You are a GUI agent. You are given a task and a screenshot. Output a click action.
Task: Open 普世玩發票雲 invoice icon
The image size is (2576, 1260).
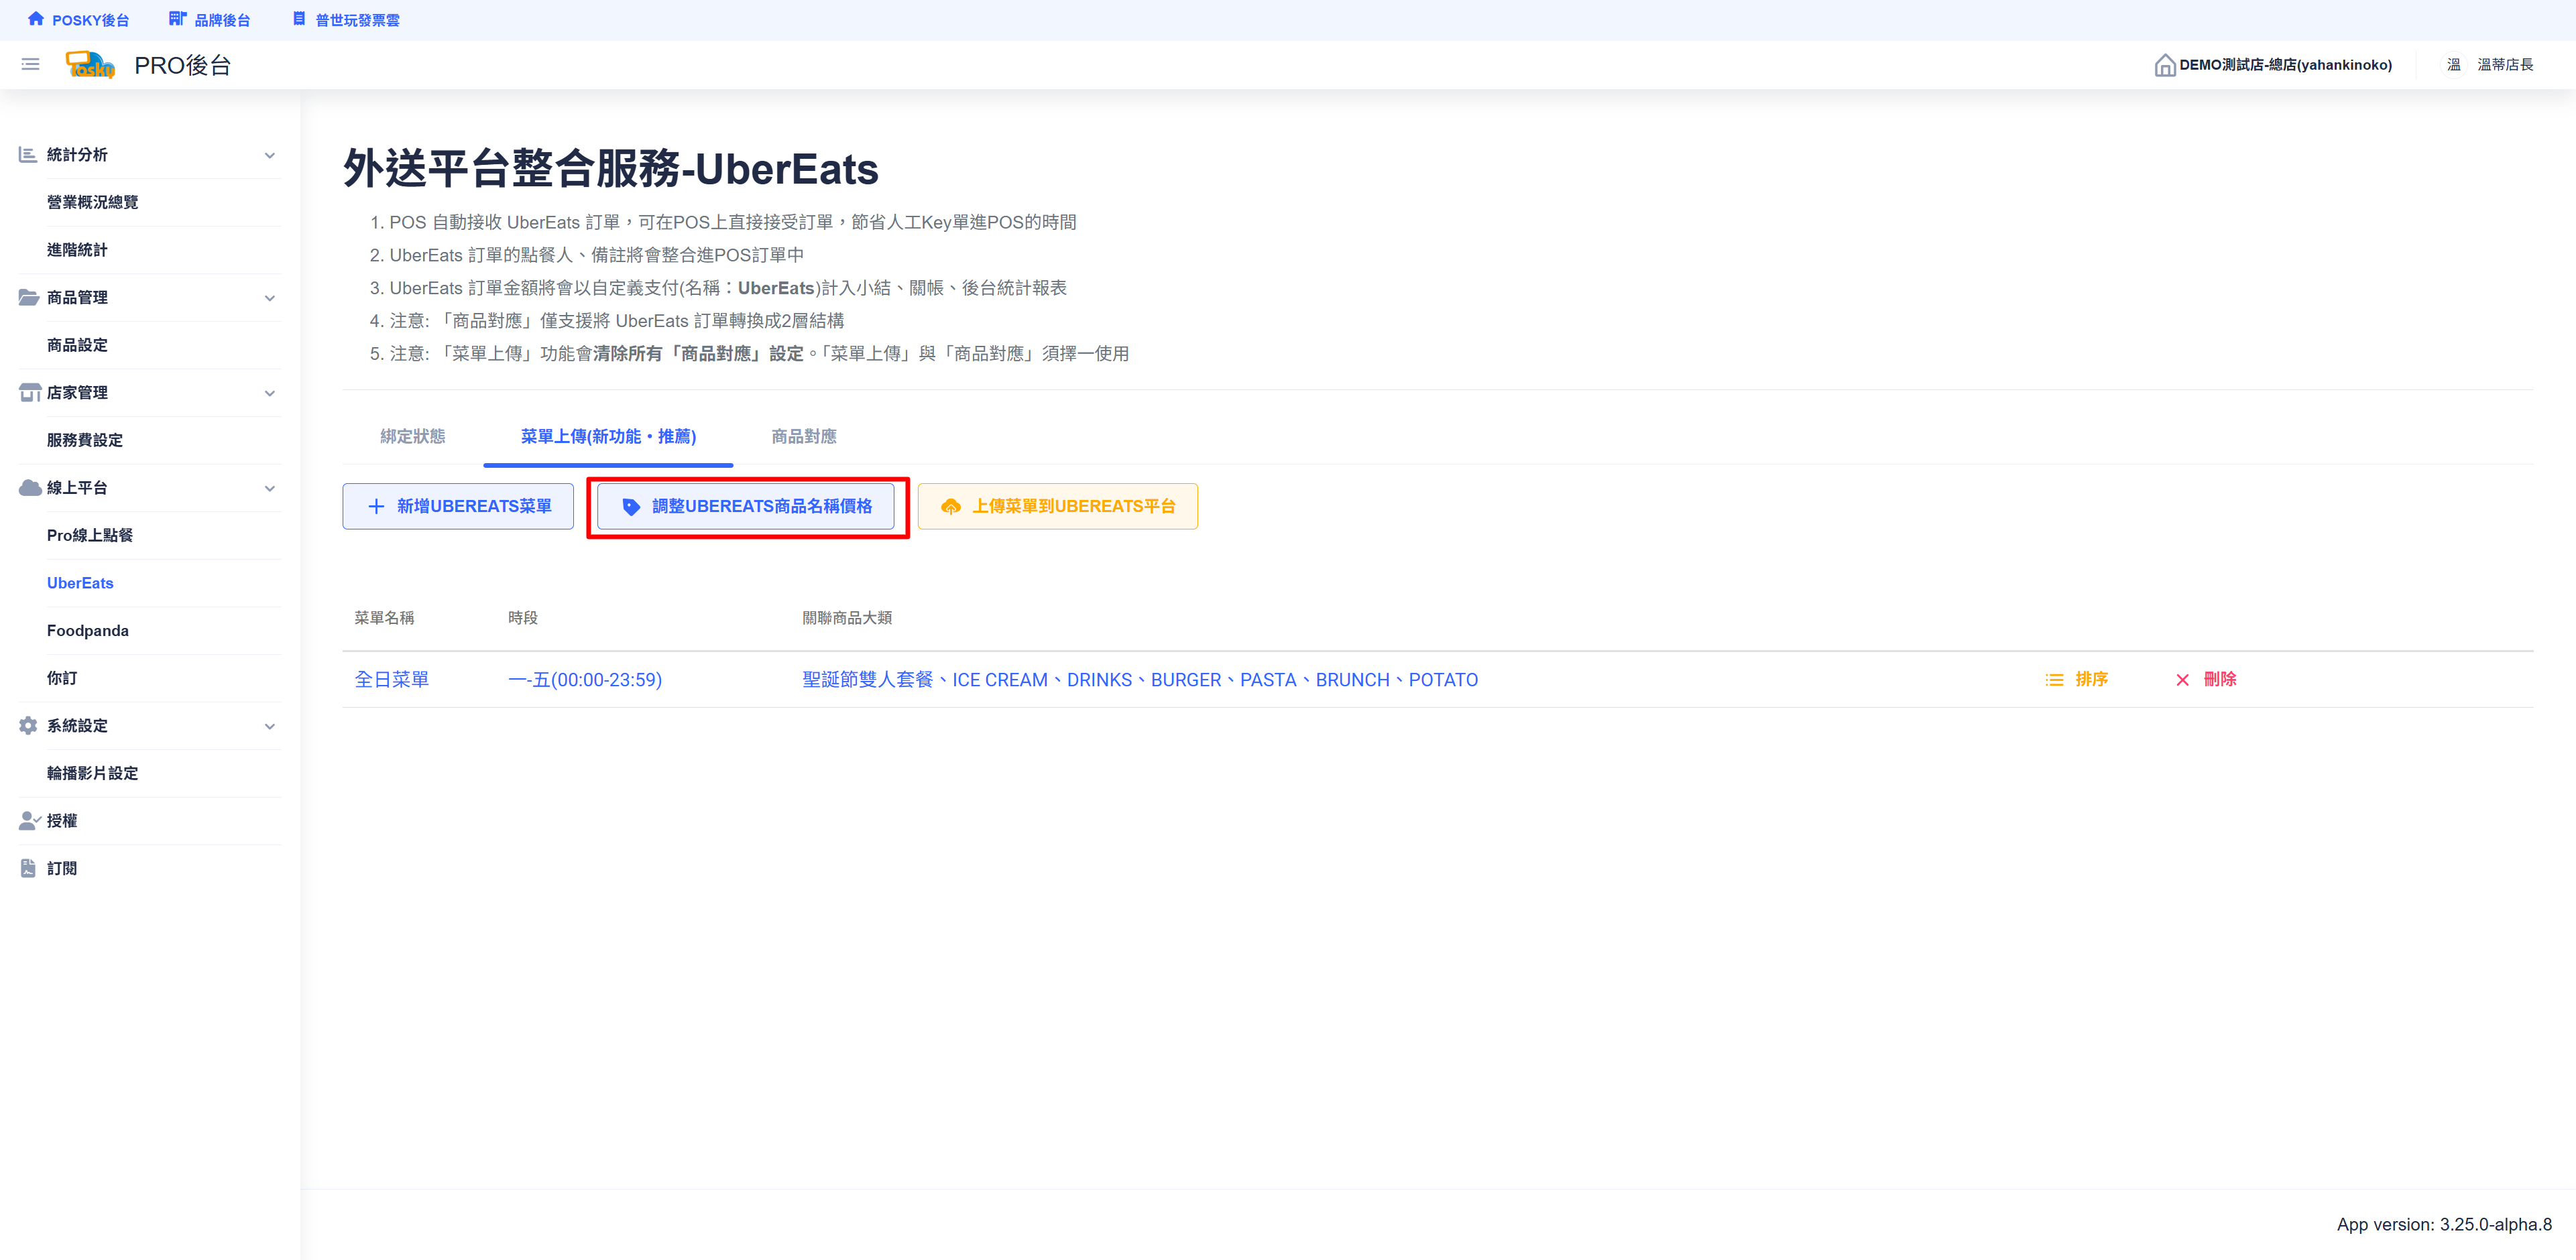299,19
